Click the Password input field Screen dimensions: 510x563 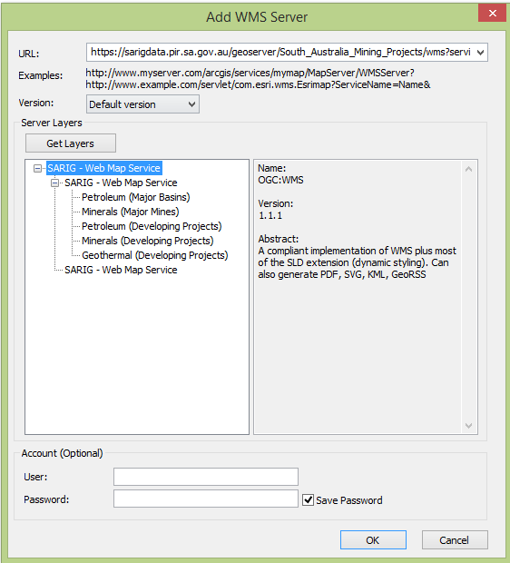click(206, 499)
